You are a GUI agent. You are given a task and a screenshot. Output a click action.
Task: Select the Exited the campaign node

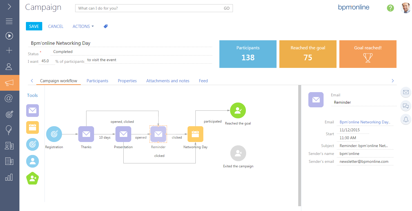[238, 154]
